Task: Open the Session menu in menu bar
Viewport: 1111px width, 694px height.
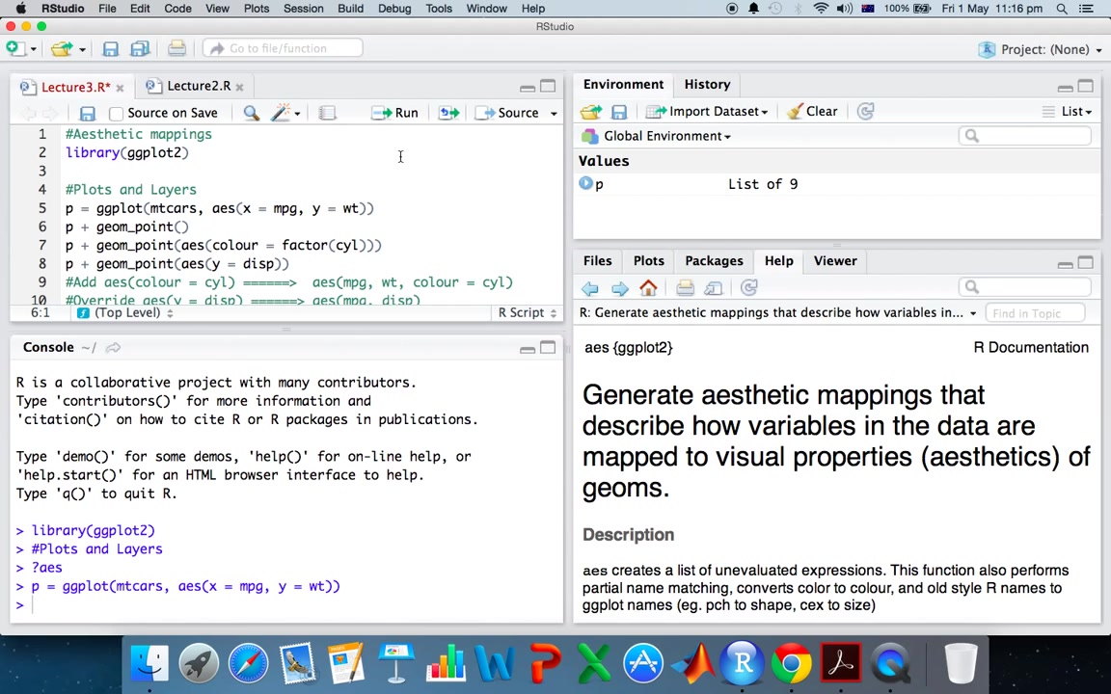Action: (303, 9)
